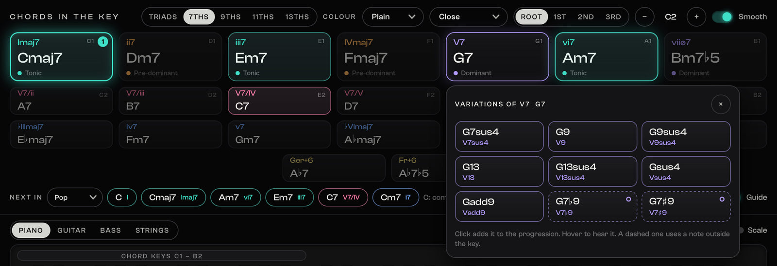Select the 13ths chord type

[x=297, y=17]
